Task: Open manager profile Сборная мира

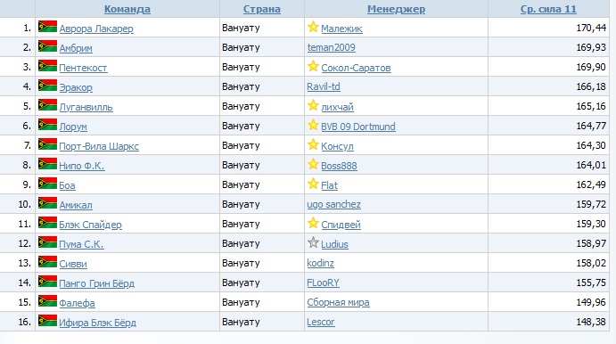Action: tap(338, 302)
